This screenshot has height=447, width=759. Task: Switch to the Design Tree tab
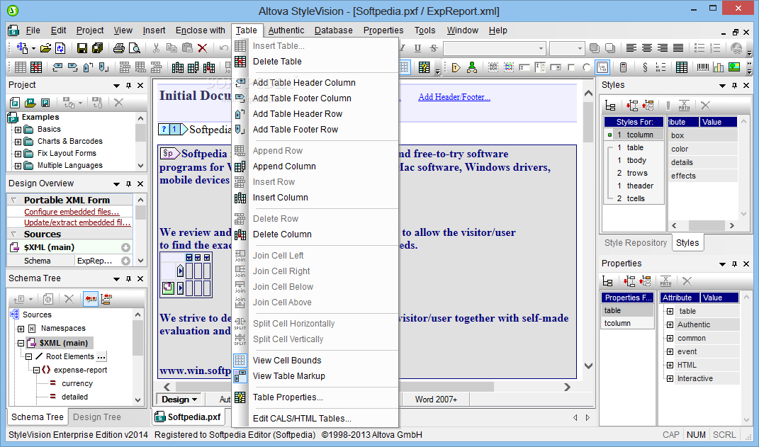(97, 417)
